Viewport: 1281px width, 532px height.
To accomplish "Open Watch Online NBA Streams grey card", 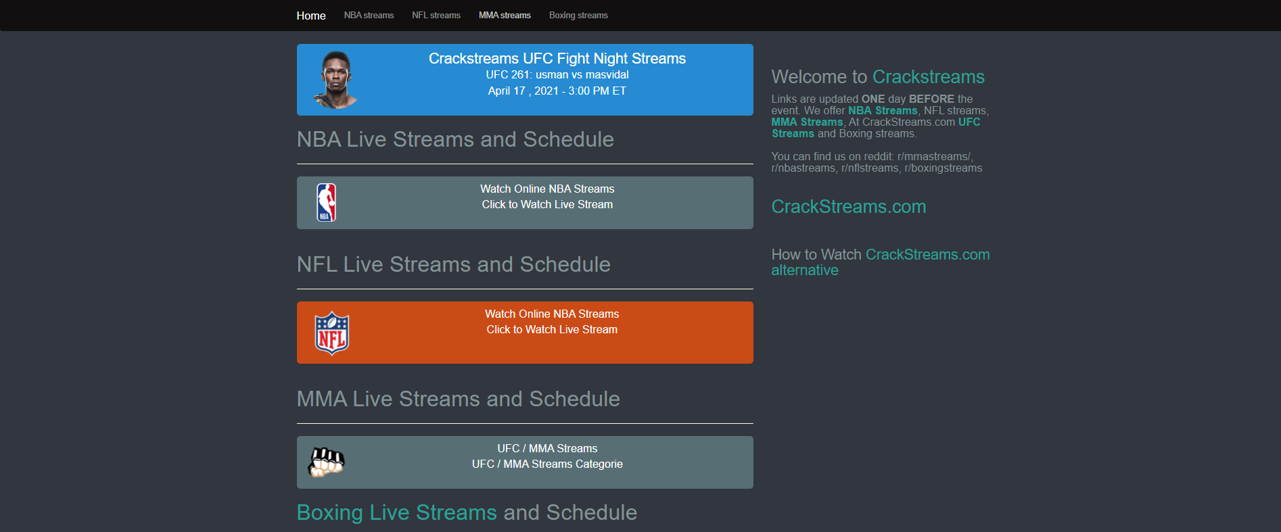I will coord(525,203).
